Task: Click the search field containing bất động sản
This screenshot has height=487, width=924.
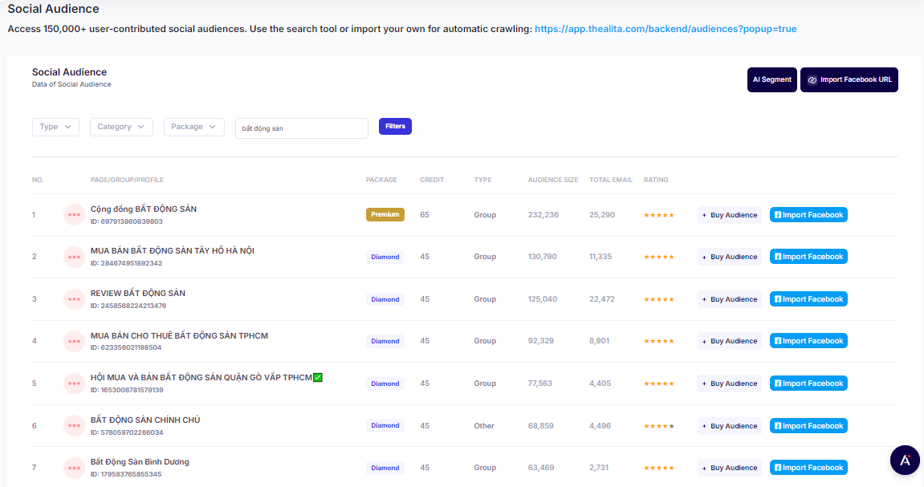Action: [301, 128]
